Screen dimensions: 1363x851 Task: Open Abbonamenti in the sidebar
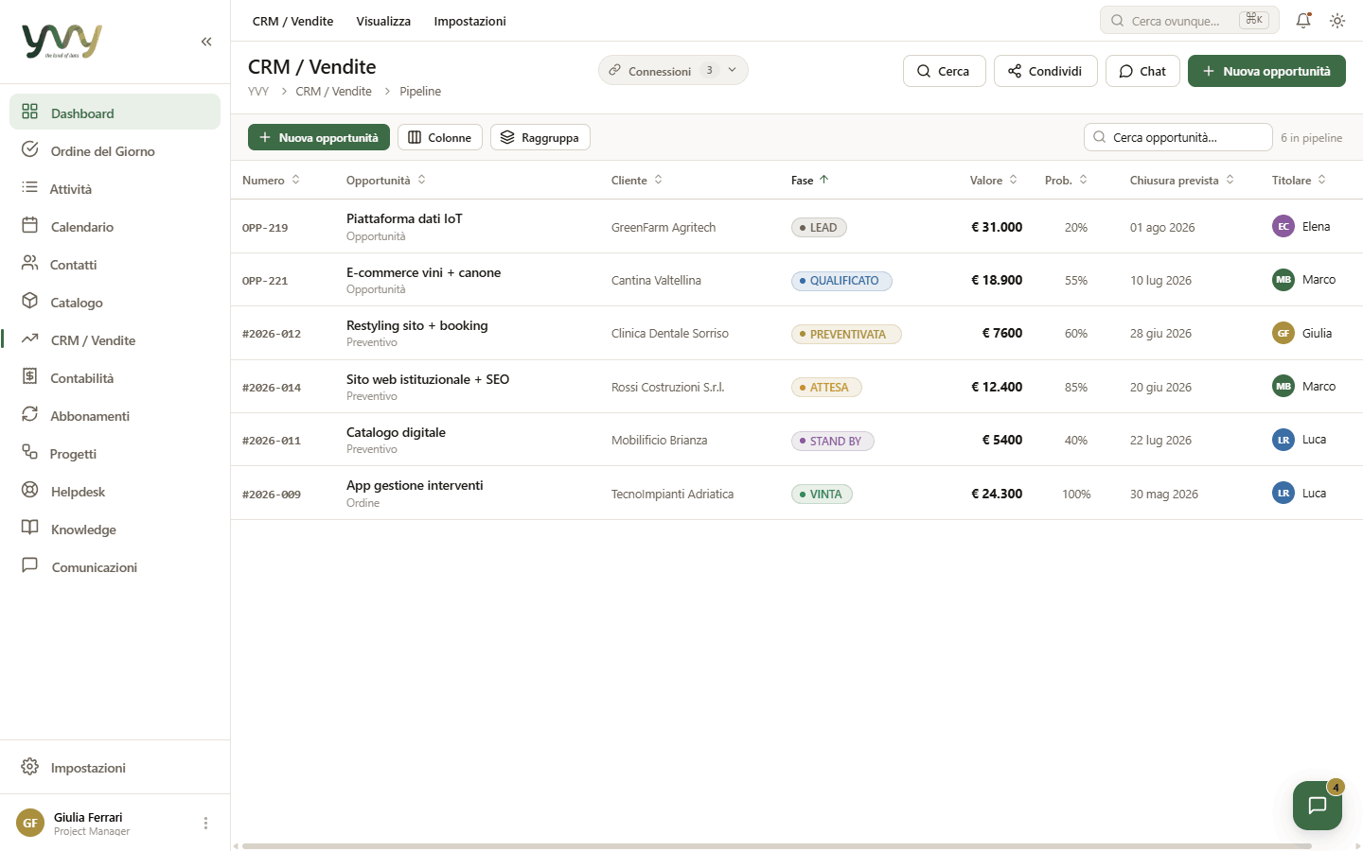point(115,415)
